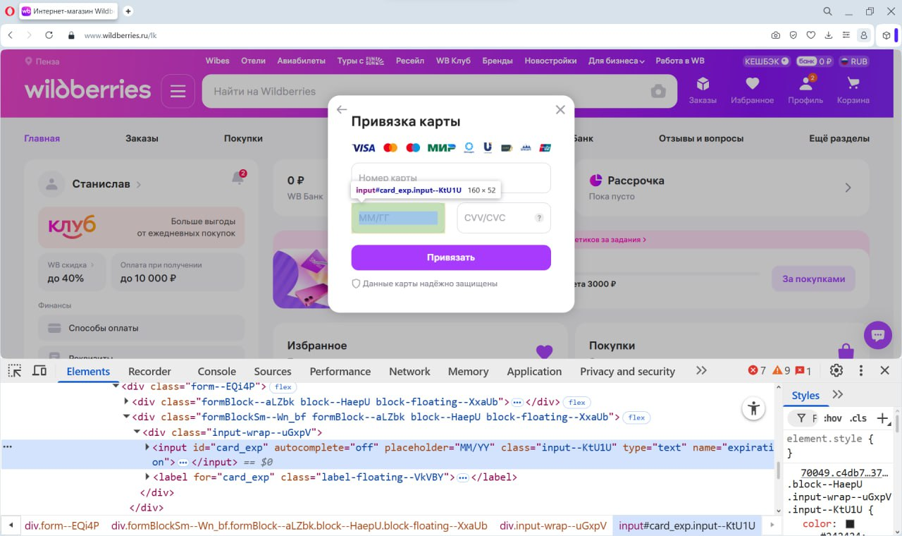Screen dimensions: 902x536
Task: Click the accessibility person icon in Elements panel
Action: [x=753, y=408]
